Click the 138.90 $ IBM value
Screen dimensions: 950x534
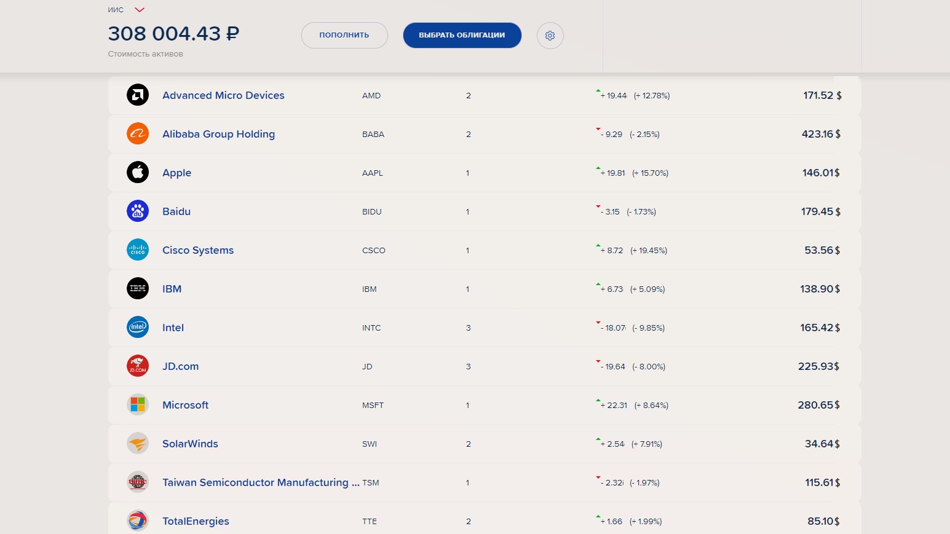coord(820,289)
